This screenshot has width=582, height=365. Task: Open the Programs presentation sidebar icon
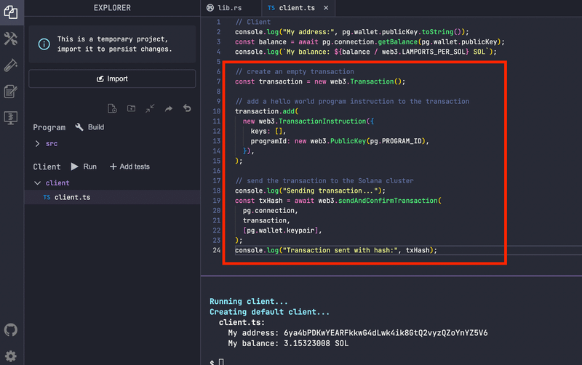tap(11, 118)
